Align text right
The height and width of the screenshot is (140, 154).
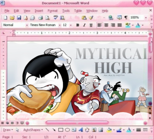[113, 25]
